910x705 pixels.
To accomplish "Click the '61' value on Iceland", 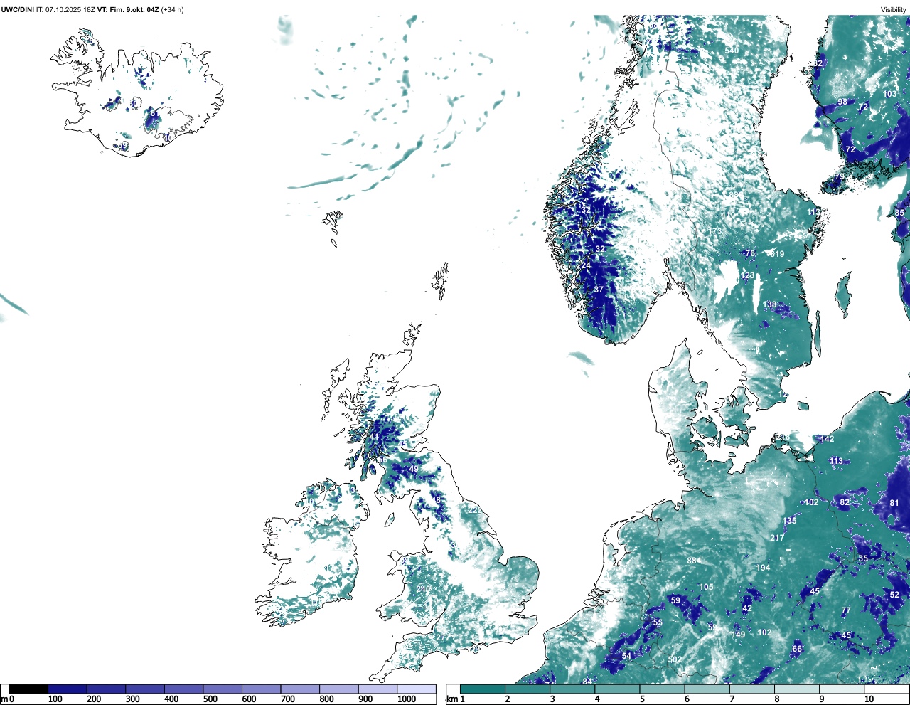I will coord(154,113).
